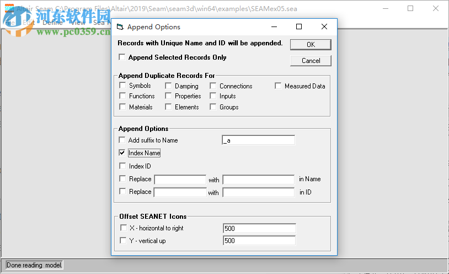This screenshot has height=274, width=449.
Task: Enable X horizontal to right offset
Action: click(x=124, y=228)
